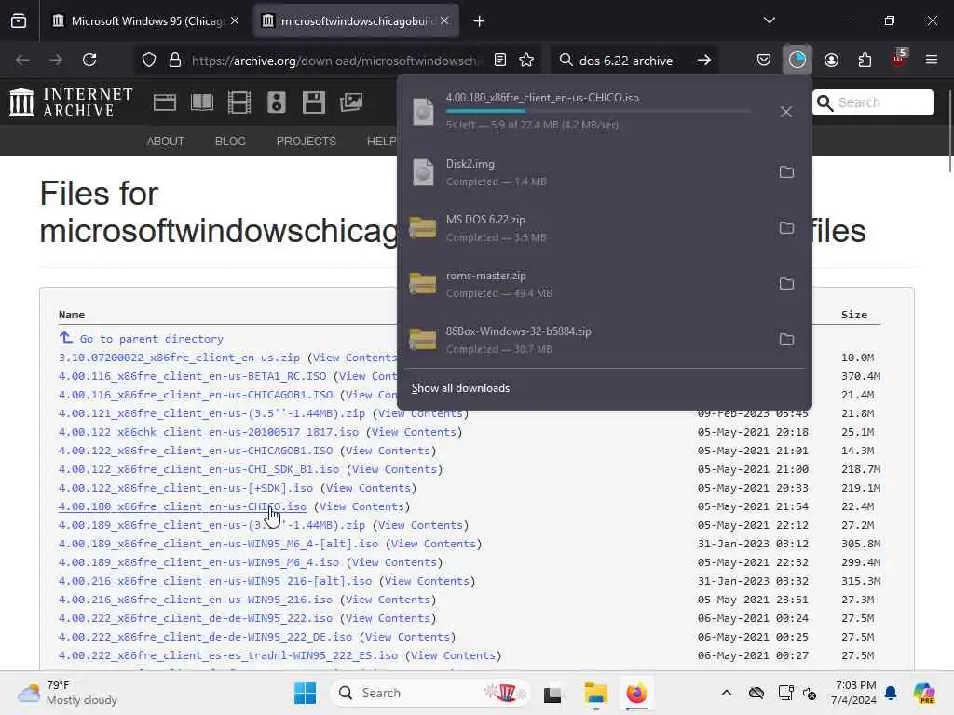Save to Pocket icon in toolbar
954x715 pixels.
click(x=764, y=60)
